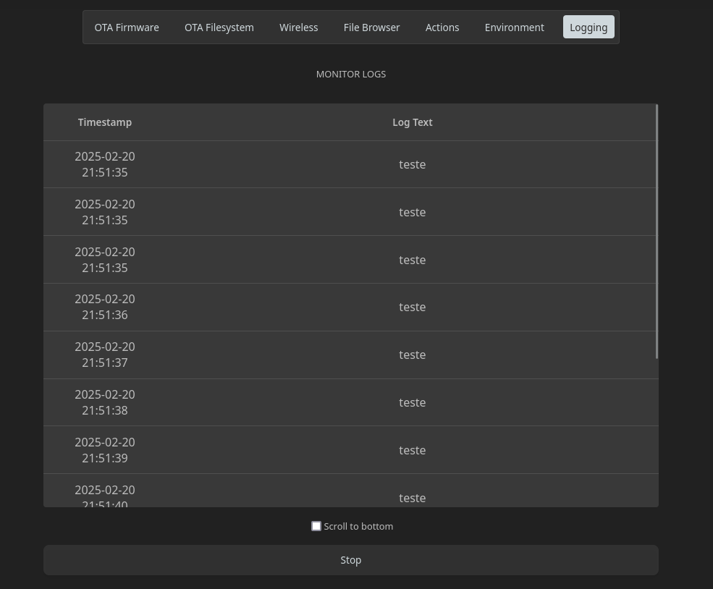The image size is (713, 589).
Task: Enable the Scroll to bottom checkbox
Action: coord(316,526)
